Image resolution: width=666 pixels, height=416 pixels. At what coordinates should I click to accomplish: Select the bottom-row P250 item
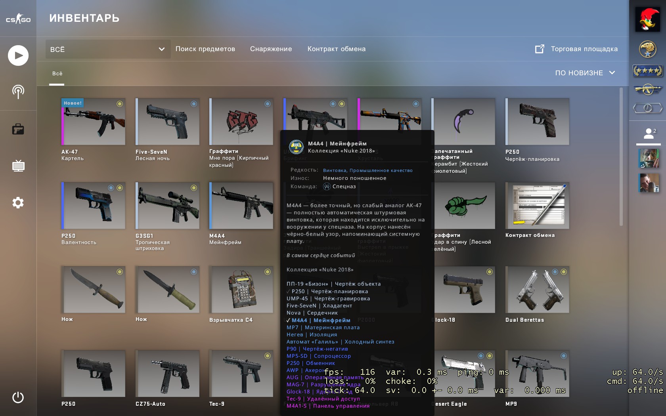coord(94,374)
